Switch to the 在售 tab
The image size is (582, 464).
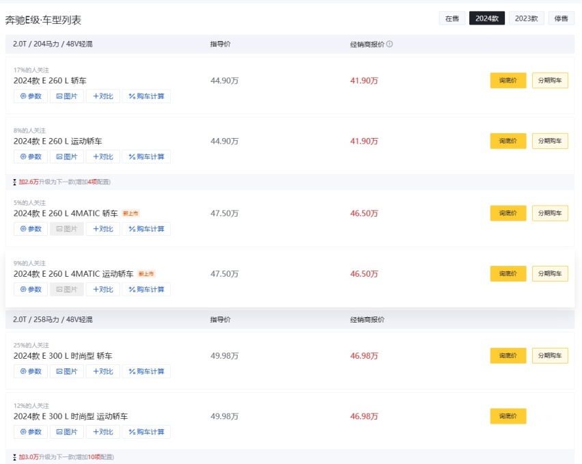pos(452,18)
